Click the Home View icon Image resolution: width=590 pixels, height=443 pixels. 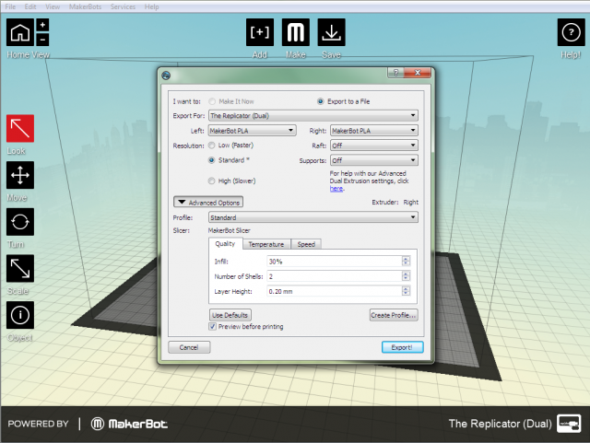click(20, 32)
